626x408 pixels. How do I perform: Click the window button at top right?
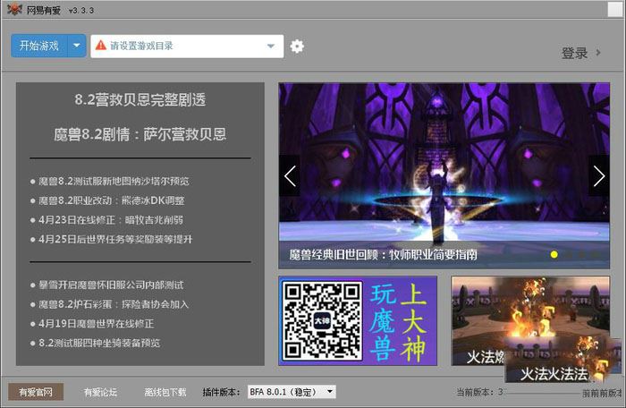tap(615, 9)
